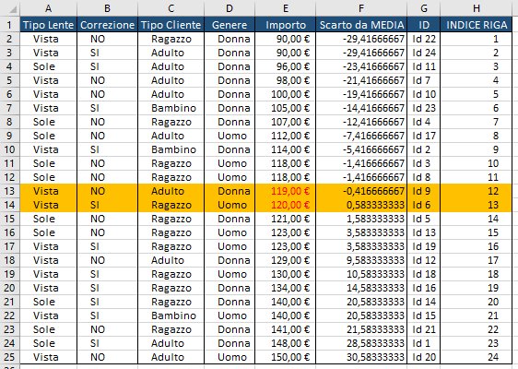Screen dimensions: 518x369
Task: Click the Genere header cell
Action: [230, 25]
